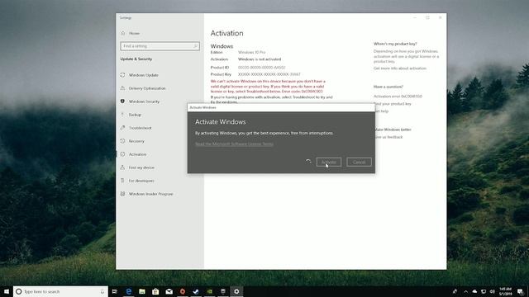Open File Explorer from the taskbar
The height and width of the screenshot is (297, 529).
[x=142, y=291]
